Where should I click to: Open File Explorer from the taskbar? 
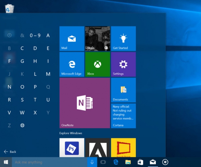click(x=128, y=162)
